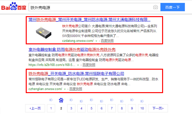Go to results page 3
Screen dimensions: 192x114
(x=71, y=108)
